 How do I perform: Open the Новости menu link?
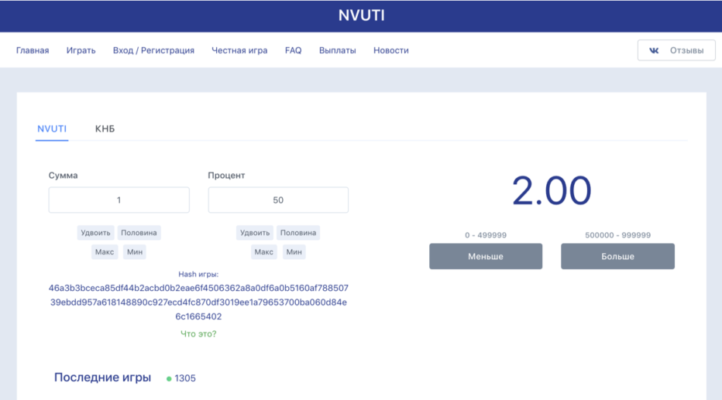(391, 50)
